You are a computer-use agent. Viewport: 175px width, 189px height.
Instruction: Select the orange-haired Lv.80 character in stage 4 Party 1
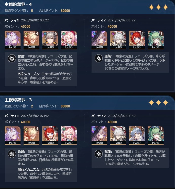[31, 40]
